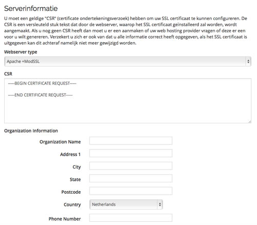Click the Country label text
The width and height of the screenshot is (257, 225).
(72, 204)
